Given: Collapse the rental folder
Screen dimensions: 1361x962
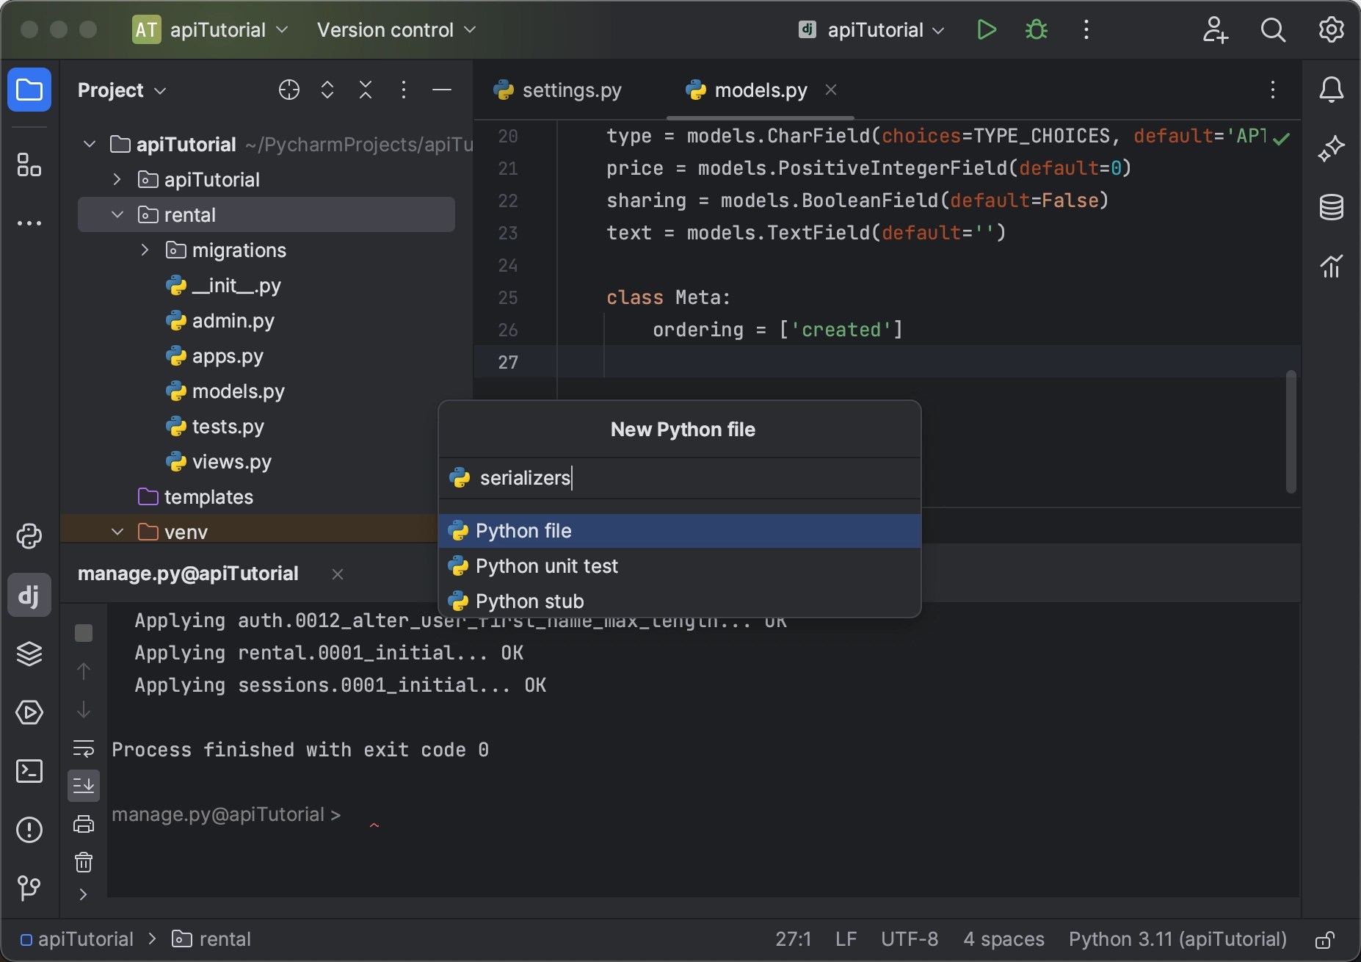Looking at the screenshot, I should 117,214.
